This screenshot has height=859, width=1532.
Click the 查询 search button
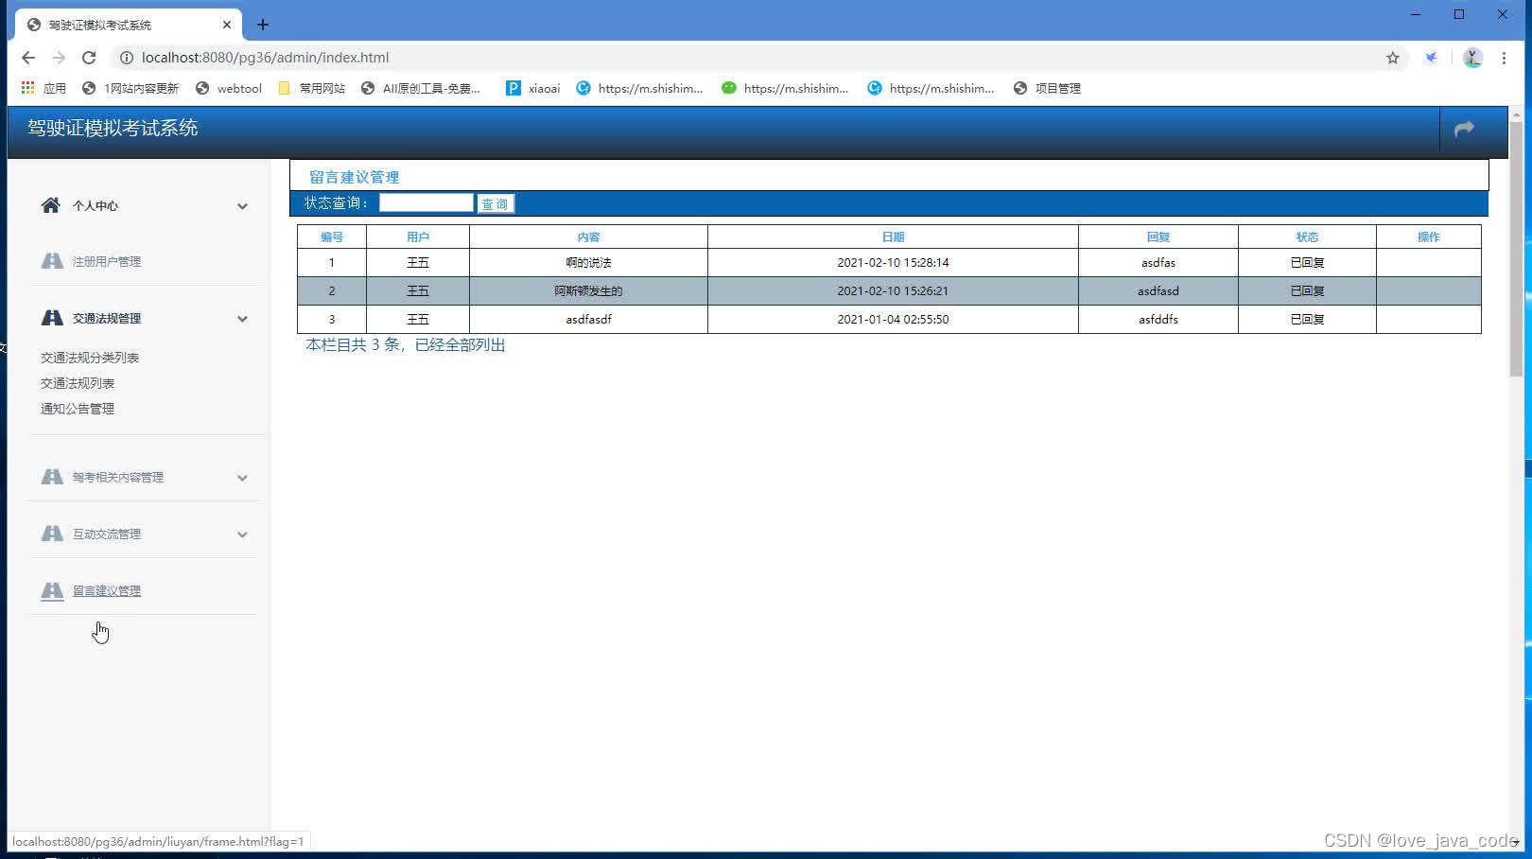(x=495, y=203)
